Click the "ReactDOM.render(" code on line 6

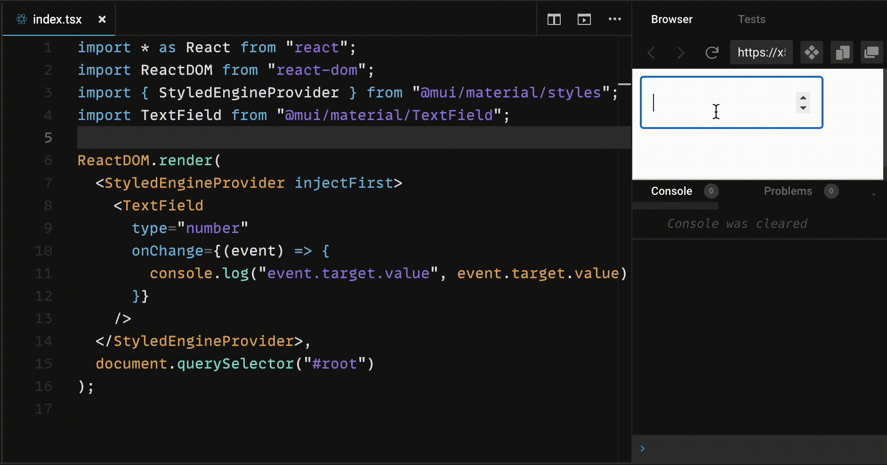point(149,160)
